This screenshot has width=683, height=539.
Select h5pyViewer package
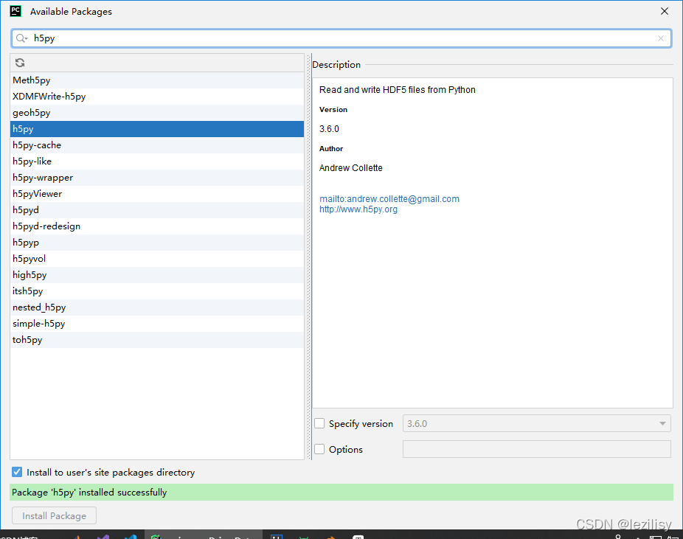[x=157, y=194]
